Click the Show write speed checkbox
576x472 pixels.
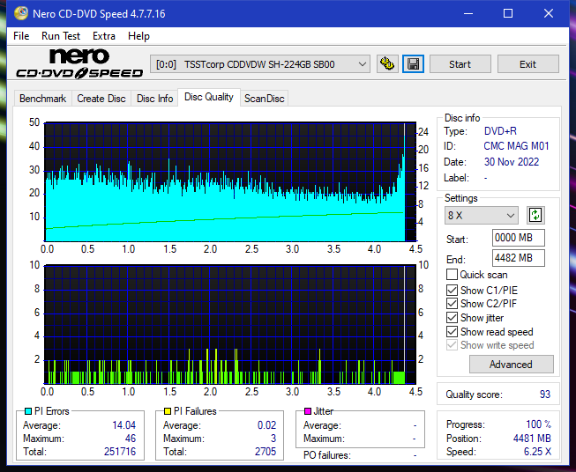pos(452,345)
